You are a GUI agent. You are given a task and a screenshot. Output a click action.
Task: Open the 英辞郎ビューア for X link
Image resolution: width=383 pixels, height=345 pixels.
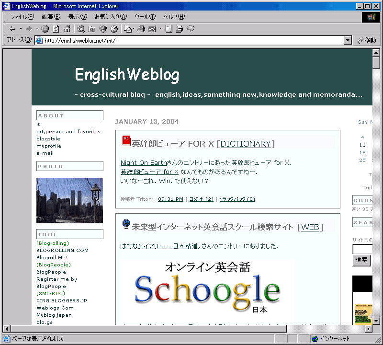point(149,172)
